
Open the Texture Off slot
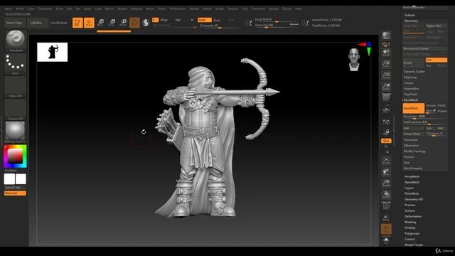click(x=16, y=110)
